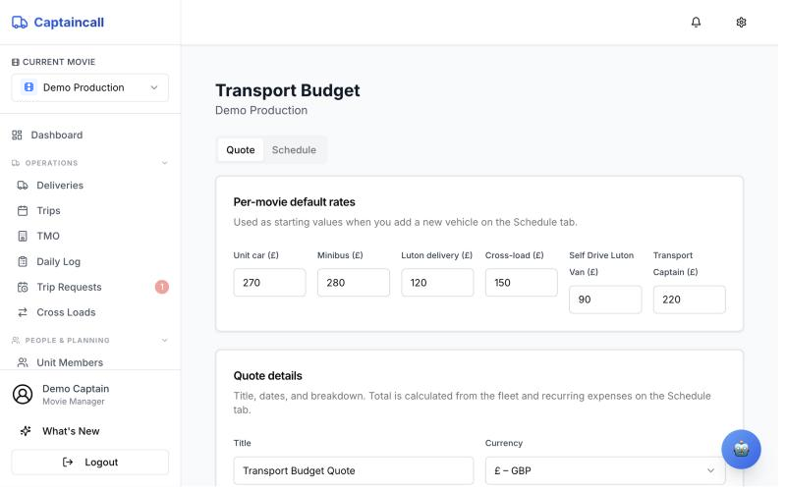Click the Trip Requests notification badge
The height and width of the screenshot is (491, 786).
162,287
